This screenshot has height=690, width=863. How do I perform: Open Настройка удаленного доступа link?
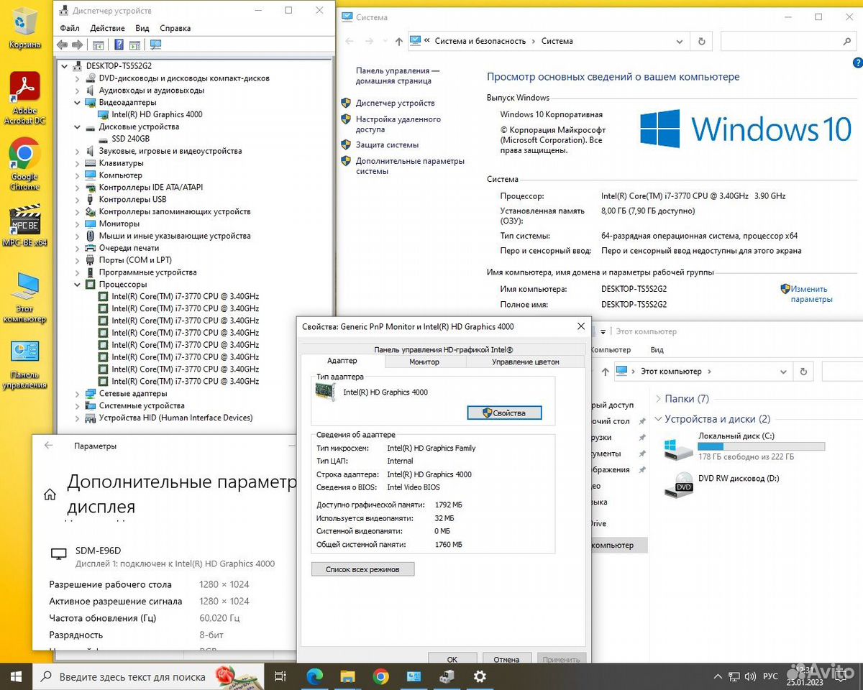(x=398, y=124)
